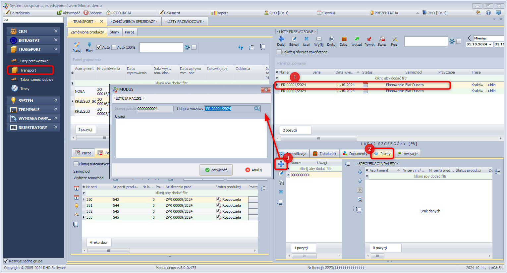Toggle the Auto checkbox
Viewport: 507px width, 273px height.
tap(99, 47)
